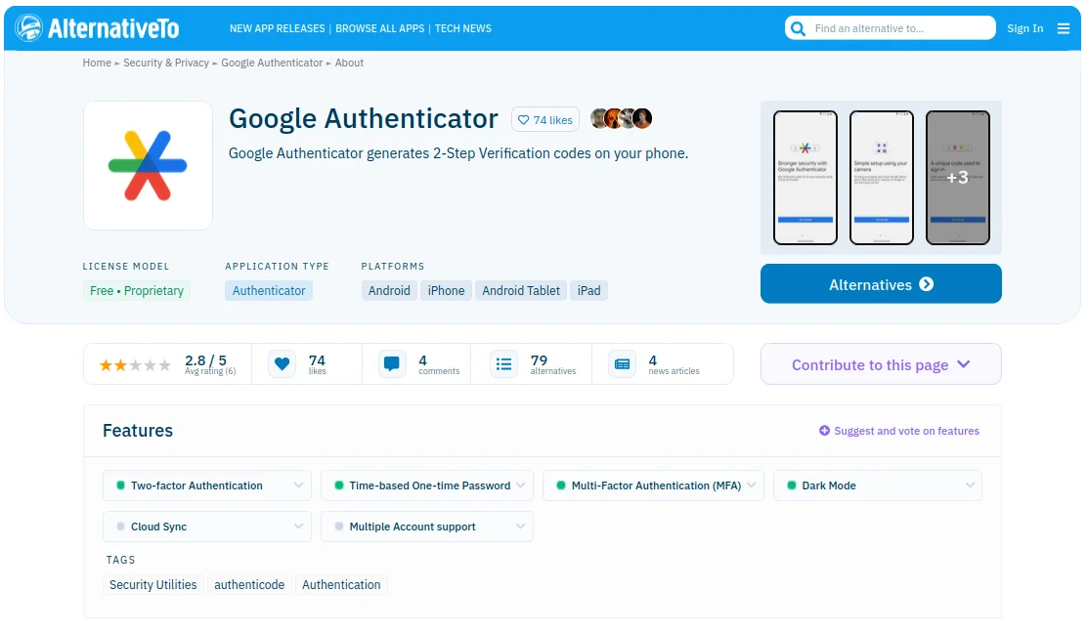Open Contribute to this page dropdown
Screen dimensions: 1088x633
(881, 364)
